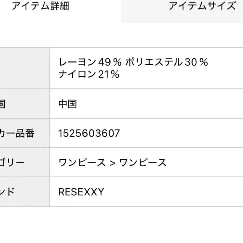The height and width of the screenshot is (243, 243).
Task: Click the 中国 country value
Action: coord(67,104)
